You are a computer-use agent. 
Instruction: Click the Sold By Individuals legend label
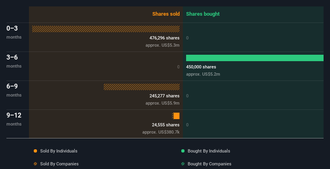[59, 151]
